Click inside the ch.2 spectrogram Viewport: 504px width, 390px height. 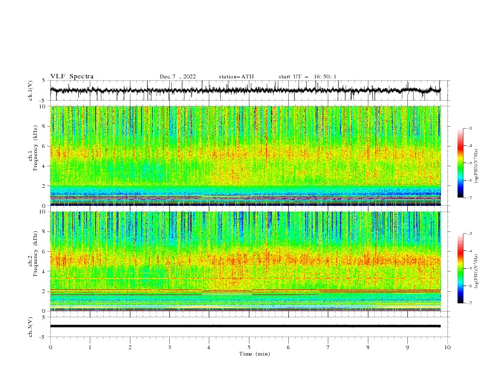(x=245, y=261)
